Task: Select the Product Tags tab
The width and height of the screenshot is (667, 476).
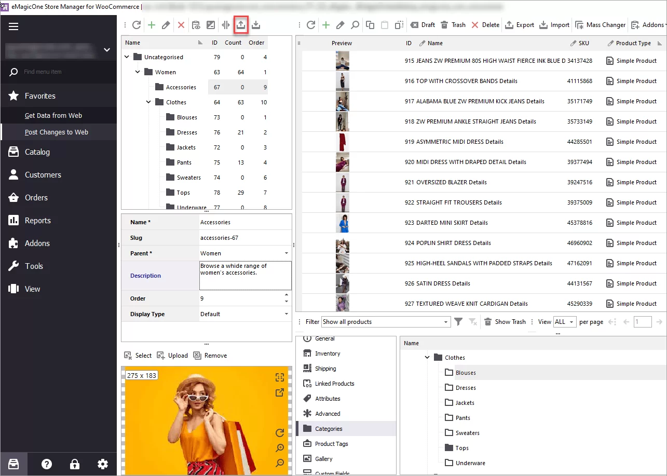Action: [331, 443]
